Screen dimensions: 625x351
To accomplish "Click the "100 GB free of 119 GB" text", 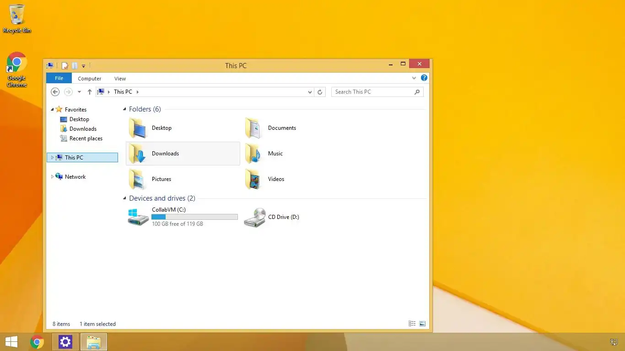I will pos(178,224).
